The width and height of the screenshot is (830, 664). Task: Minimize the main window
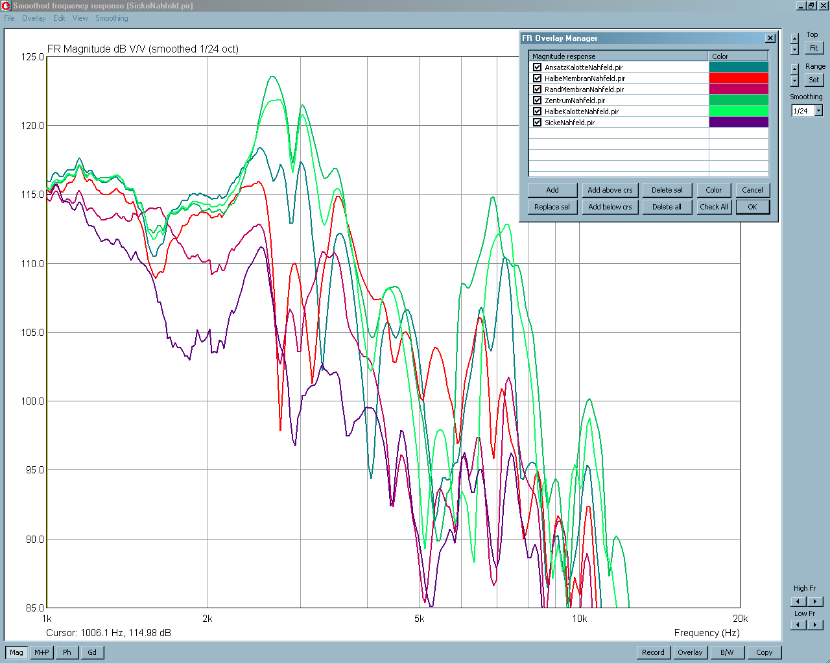[801, 6]
